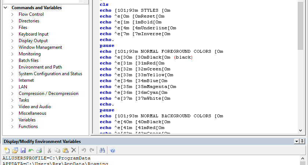Click the environment variables list scroll-up arrow
The width and height of the screenshot is (308, 165).
tap(302, 158)
